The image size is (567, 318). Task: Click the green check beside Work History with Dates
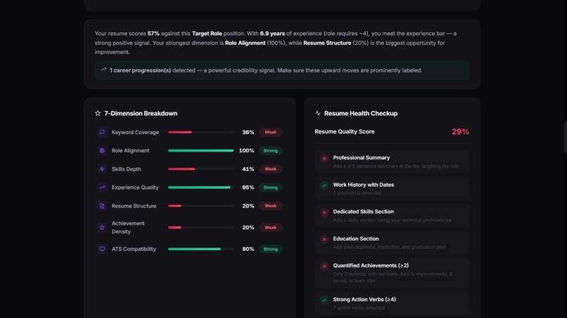324,185
